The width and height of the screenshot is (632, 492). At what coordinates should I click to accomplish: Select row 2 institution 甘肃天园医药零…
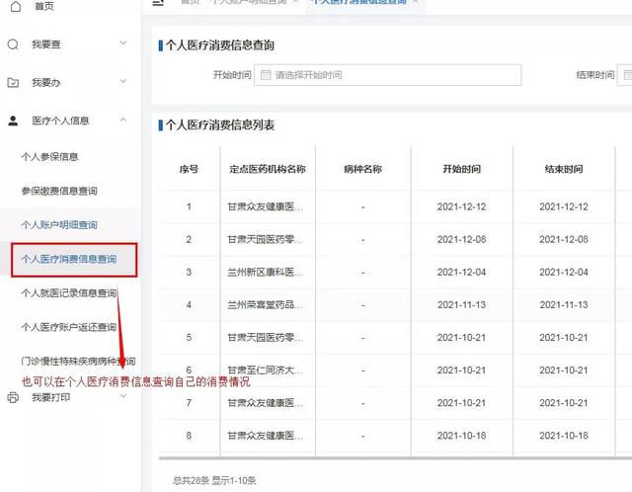[266, 239]
